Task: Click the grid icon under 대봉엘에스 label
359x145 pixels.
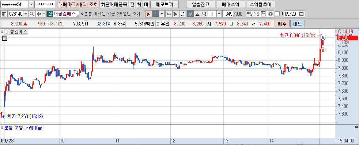Action: (5, 38)
